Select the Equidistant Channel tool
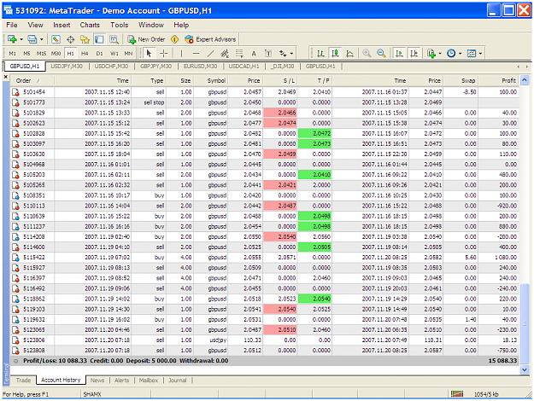The height and width of the screenshot is (401, 534). point(225,54)
